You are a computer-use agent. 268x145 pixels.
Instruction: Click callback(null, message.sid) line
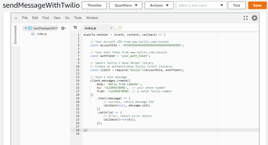pos(127,106)
